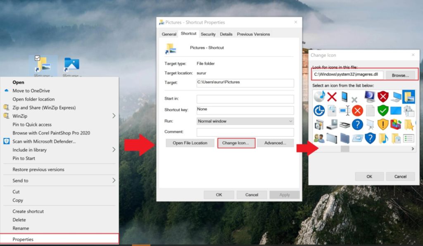Pick the large red X icon
This screenshot has width=423, height=246.
tap(332, 96)
